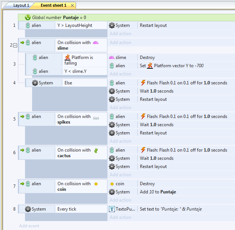Click the green trigger arrow on cactus event
235x230 pixels.
22,150
